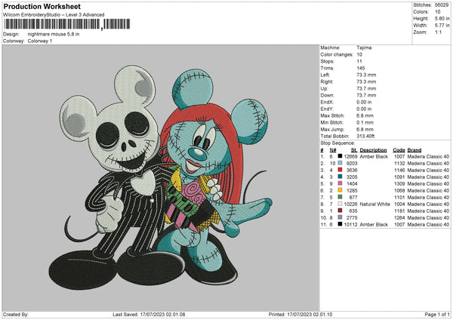Pick the green swatch beside 877 stitches
The height and width of the screenshot is (320, 453).
340,197
